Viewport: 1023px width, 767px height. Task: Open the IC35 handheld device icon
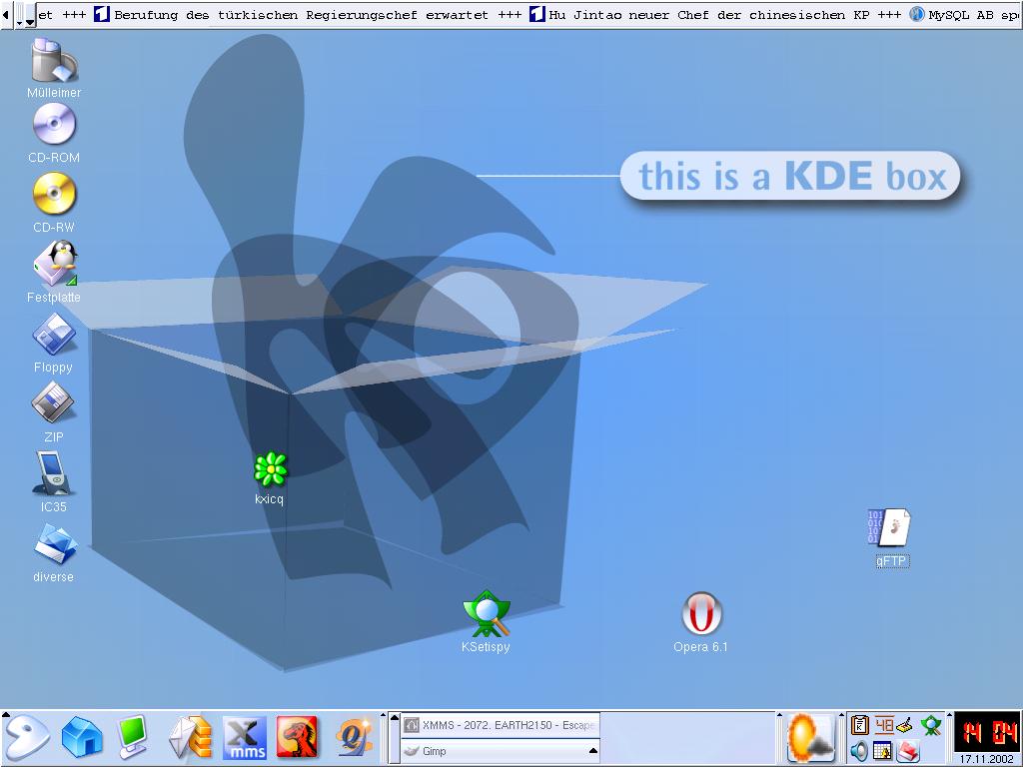[x=53, y=472]
